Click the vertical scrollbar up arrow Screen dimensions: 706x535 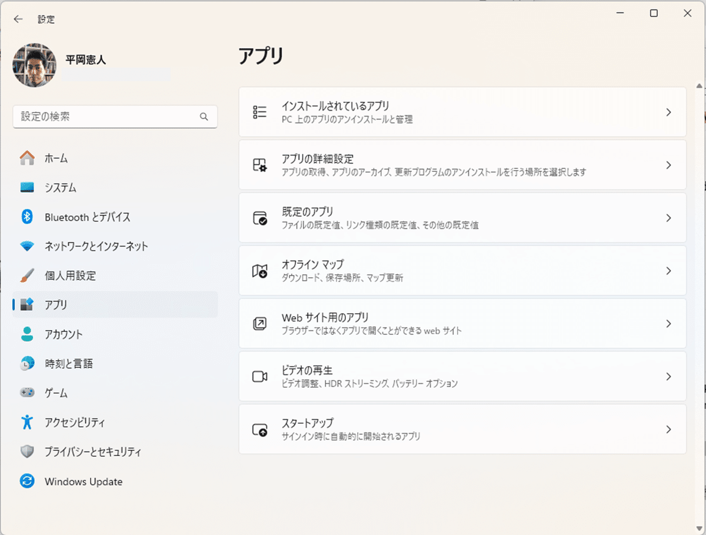(699, 86)
